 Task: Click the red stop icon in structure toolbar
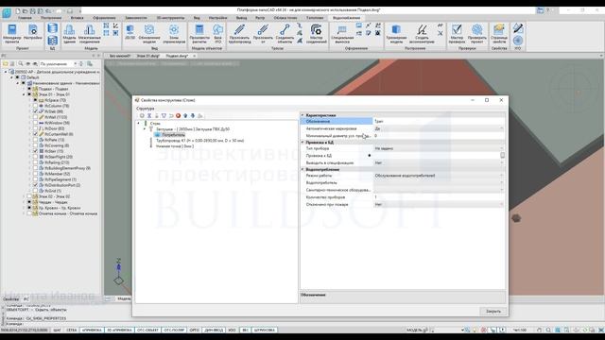(x=179, y=115)
